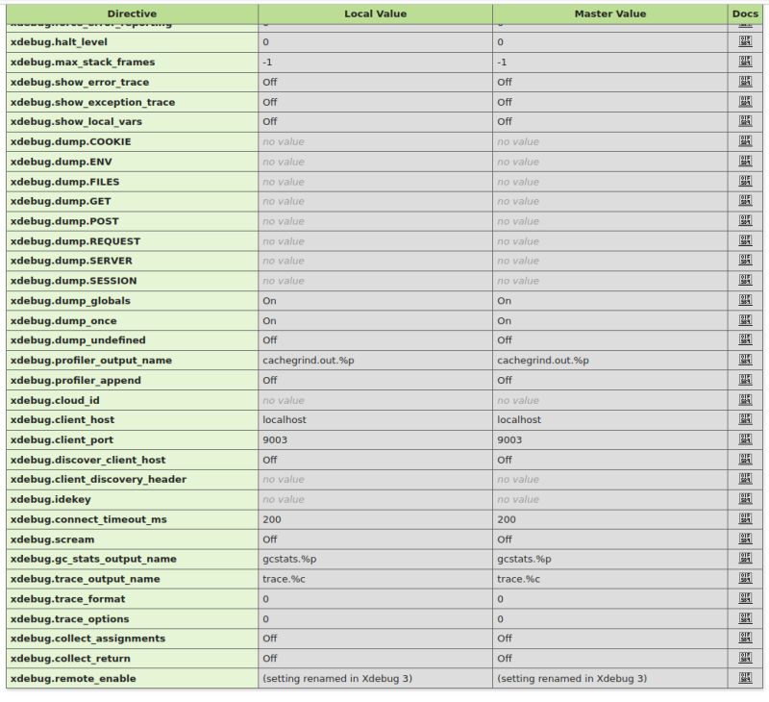Open docs icon for xdebug.remote_enable

click(x=745, y=677)
